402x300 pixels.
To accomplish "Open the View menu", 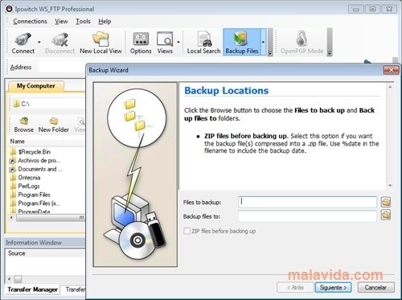I will (x=61, y=22).
